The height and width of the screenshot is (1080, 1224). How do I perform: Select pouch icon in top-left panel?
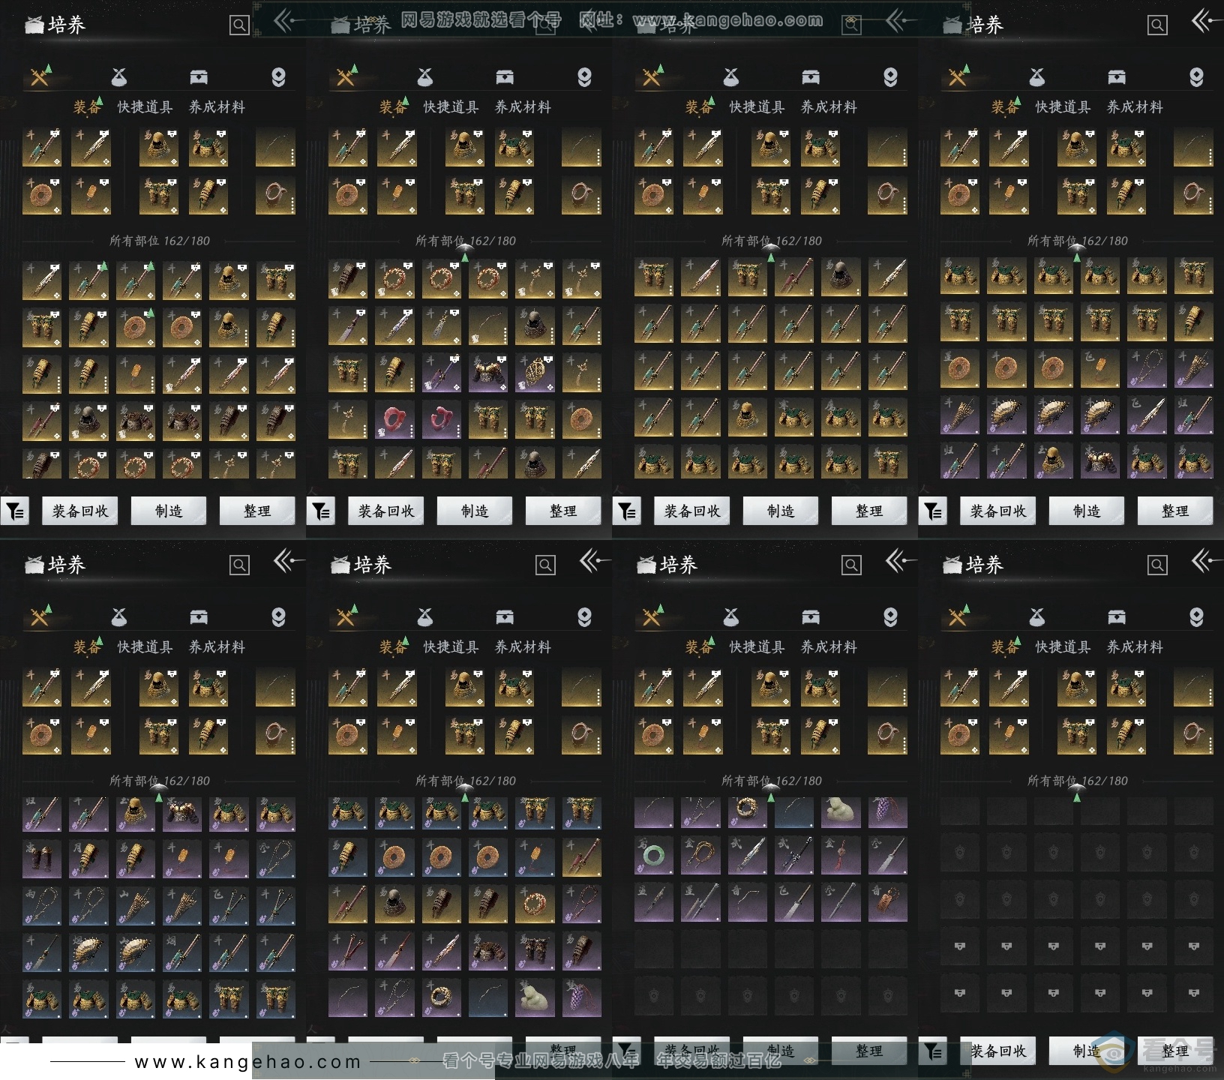point(118,77)
